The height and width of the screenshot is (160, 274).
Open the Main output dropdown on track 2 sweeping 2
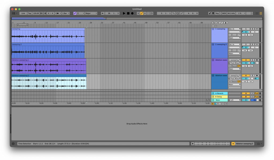(x=234, y=54)
